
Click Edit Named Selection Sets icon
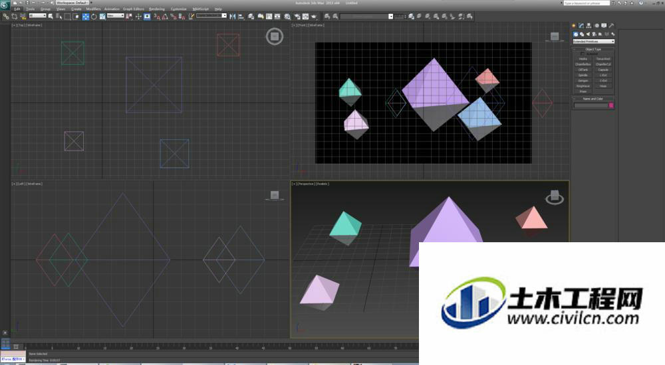click(x=192, y=17)
